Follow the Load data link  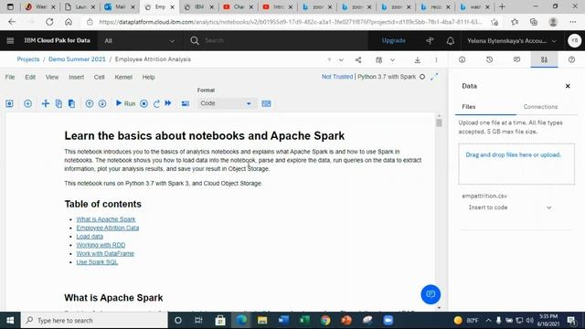[90, 237]
